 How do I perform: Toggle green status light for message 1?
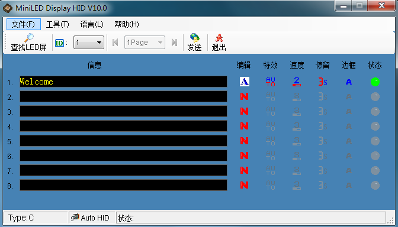[x=375, y=82]
